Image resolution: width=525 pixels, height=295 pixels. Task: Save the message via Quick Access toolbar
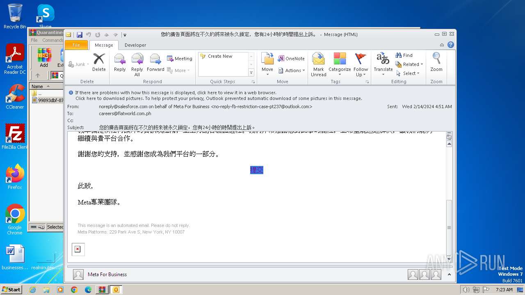tap(80, 35)
